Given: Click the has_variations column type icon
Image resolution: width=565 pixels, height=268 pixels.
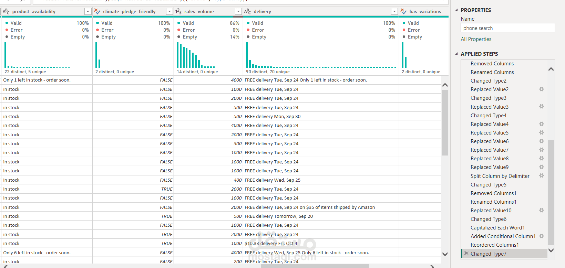Looking at the screenshot, I should click(x=403, y=11).
